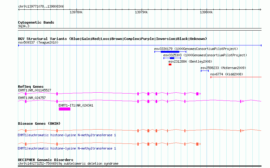Click the chr9:139771078..139808306 region label
Viewport: 270px width, 168px height.
pos(41,7)
